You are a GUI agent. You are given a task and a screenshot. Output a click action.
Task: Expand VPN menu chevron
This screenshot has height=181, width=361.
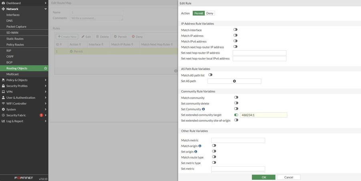(46, 92)
